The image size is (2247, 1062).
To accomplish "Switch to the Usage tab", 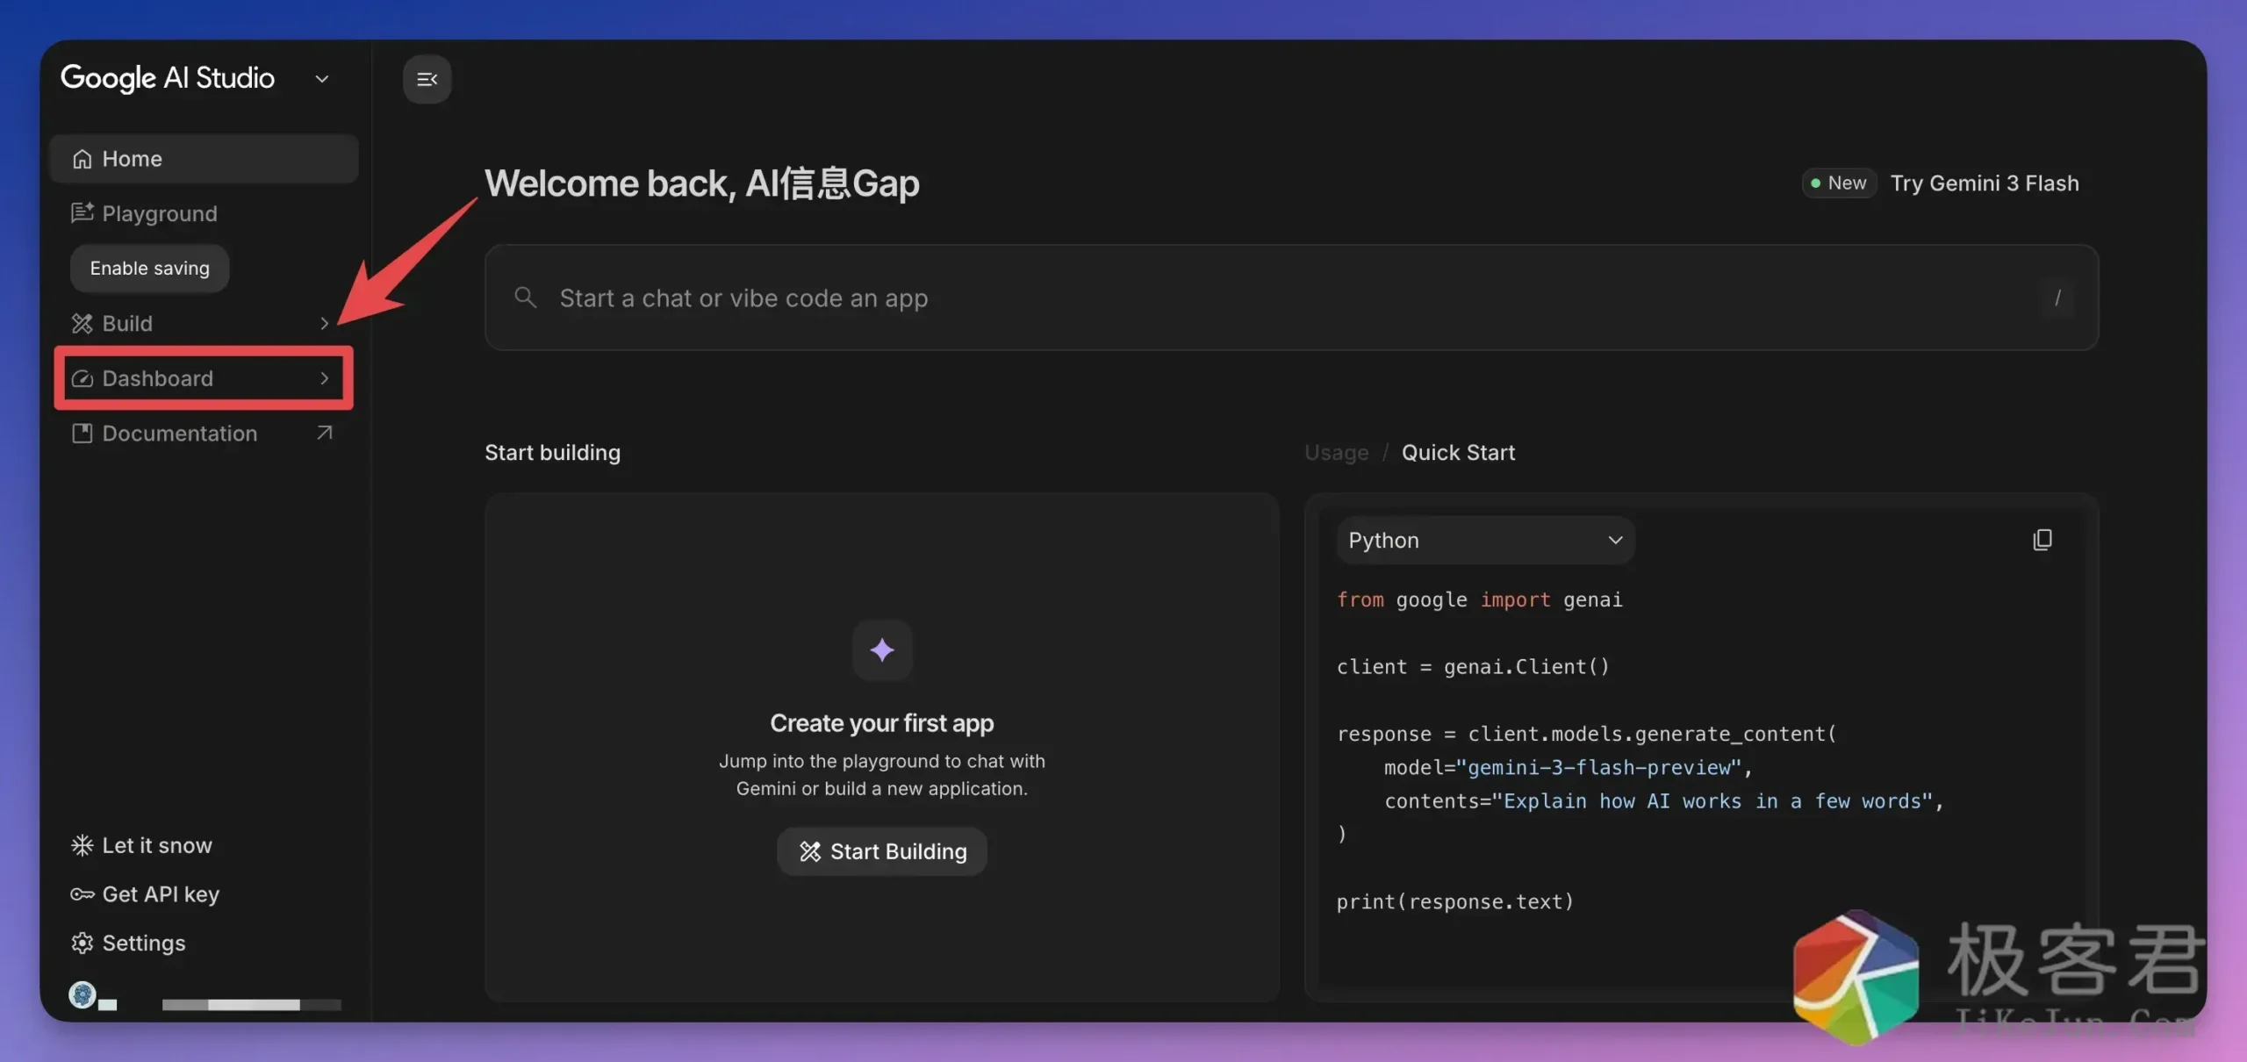I will [x=1335, y=452].
